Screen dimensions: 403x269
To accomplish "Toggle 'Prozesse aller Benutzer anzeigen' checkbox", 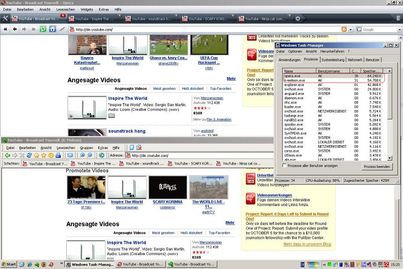I will click(x=284, y=165).
